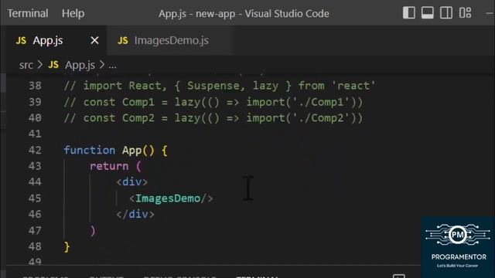Image resolution: width=495 pixels, height=278 pixels.
Task: Click JS file icon on ImagesDemo.js tab
Action: 123,41
